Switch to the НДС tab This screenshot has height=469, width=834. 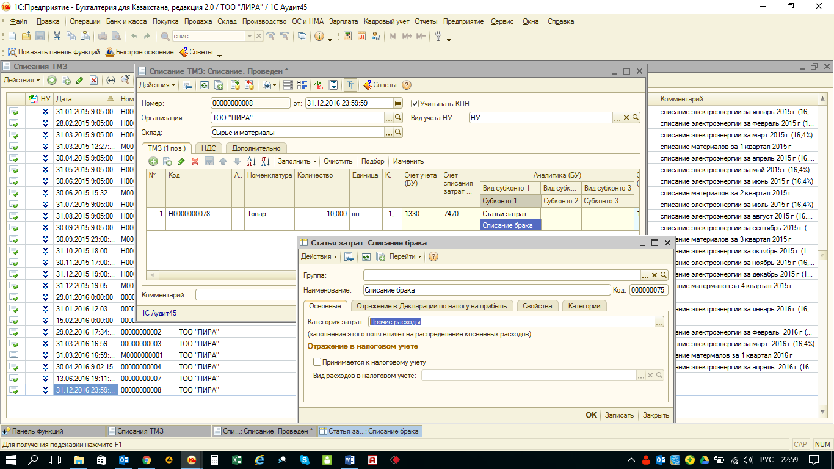tap(208, 148)
